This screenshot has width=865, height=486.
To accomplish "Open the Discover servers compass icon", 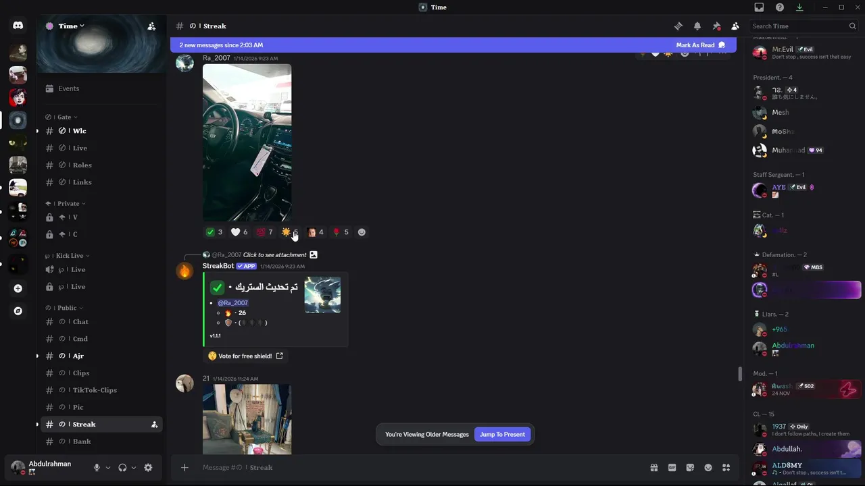I will coord(18,311).
